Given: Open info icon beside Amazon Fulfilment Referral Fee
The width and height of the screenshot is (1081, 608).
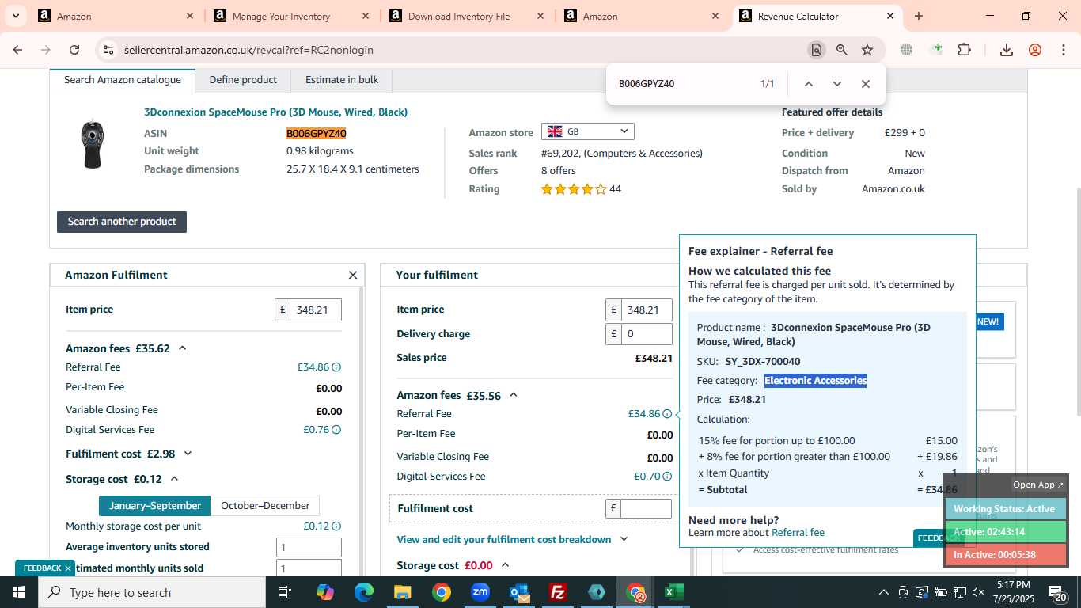Looking at the screenshot, I should click(336, 367).
